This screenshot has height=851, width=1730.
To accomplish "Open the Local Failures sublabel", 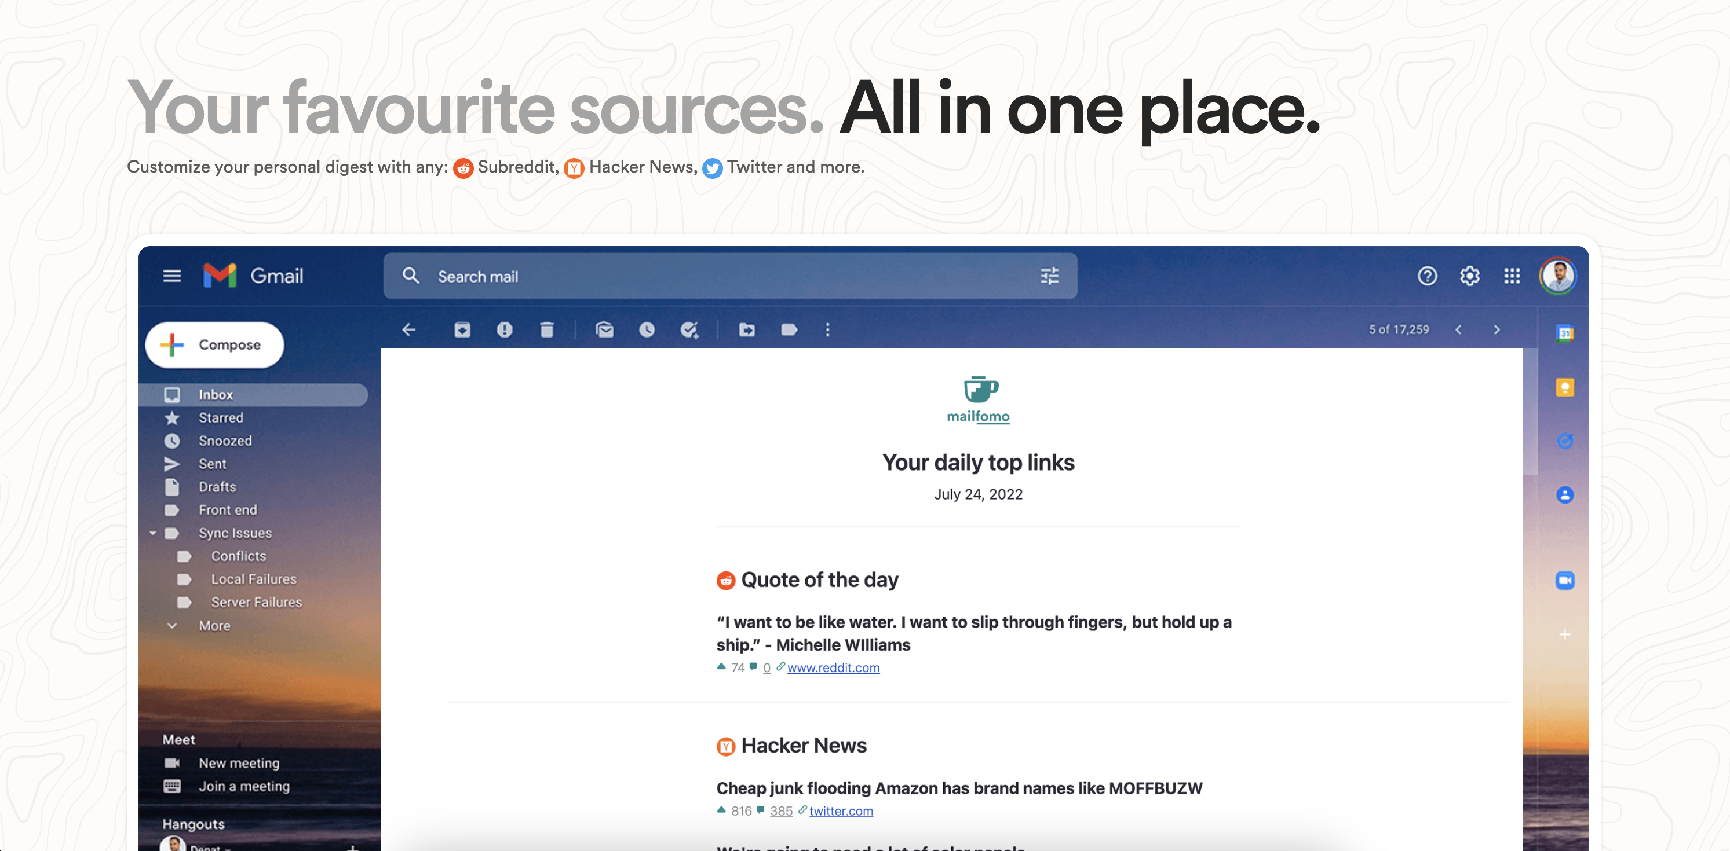I will click(x=254, y=579).
